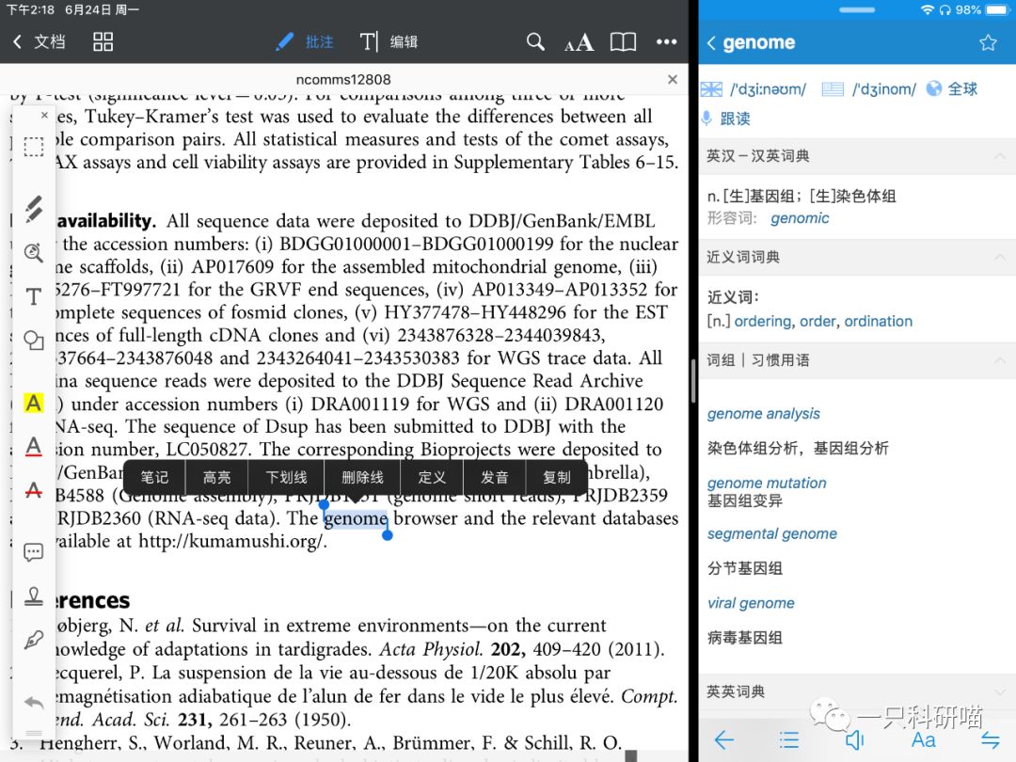The image size is (1016, 762).
Task: Open search in the PDF toolbar
Action: coord(535,41)
